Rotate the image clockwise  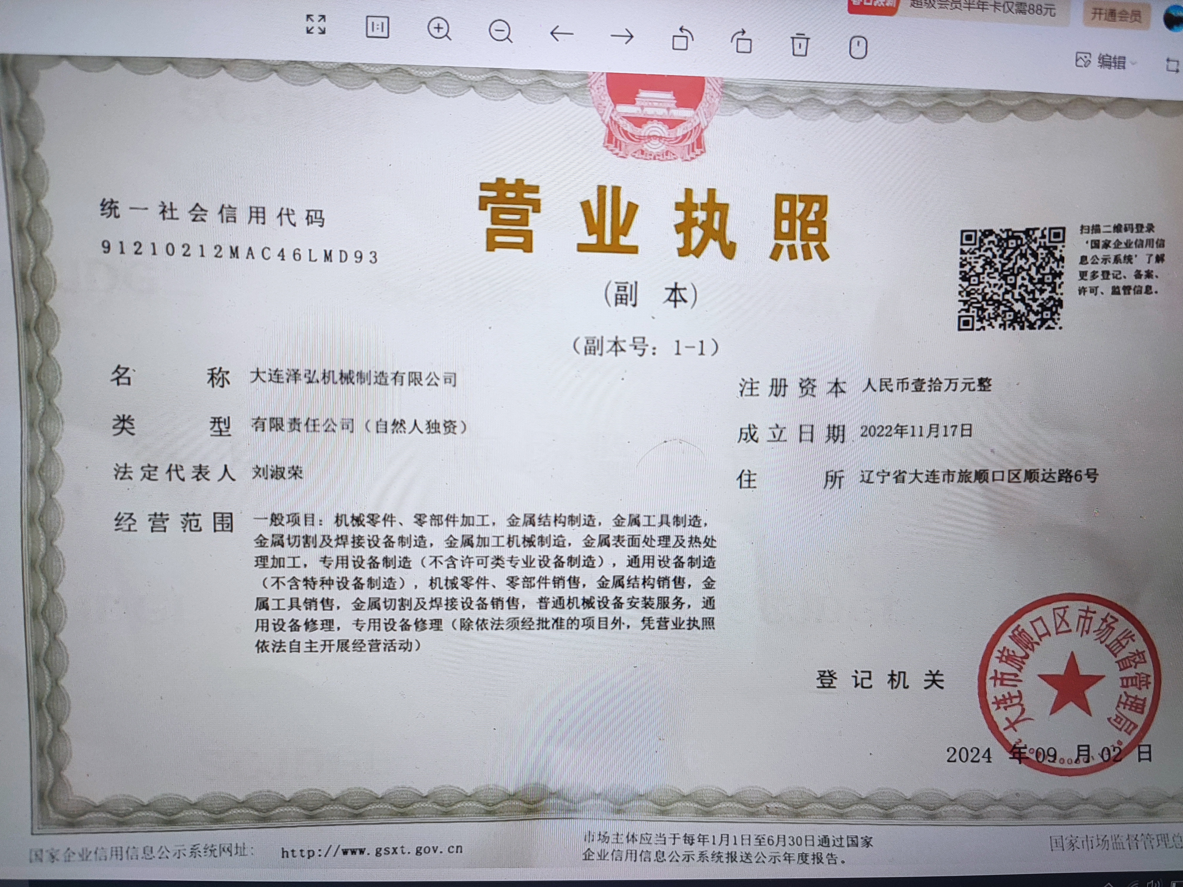(741, 41)
